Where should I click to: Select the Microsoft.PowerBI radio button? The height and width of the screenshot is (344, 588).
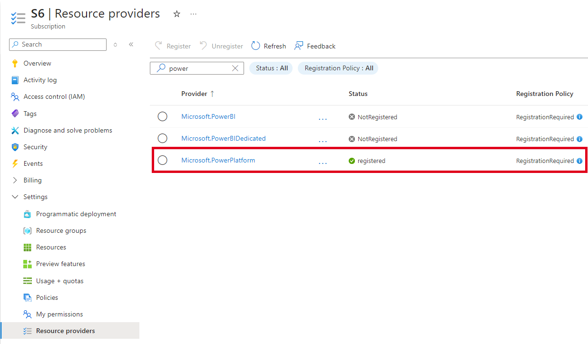[x=162, y=117]
